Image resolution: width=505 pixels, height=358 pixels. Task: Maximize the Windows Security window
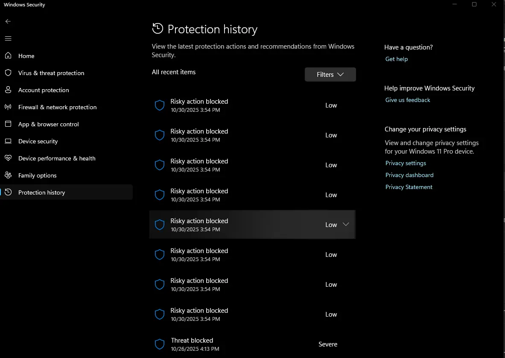point(474,4)
